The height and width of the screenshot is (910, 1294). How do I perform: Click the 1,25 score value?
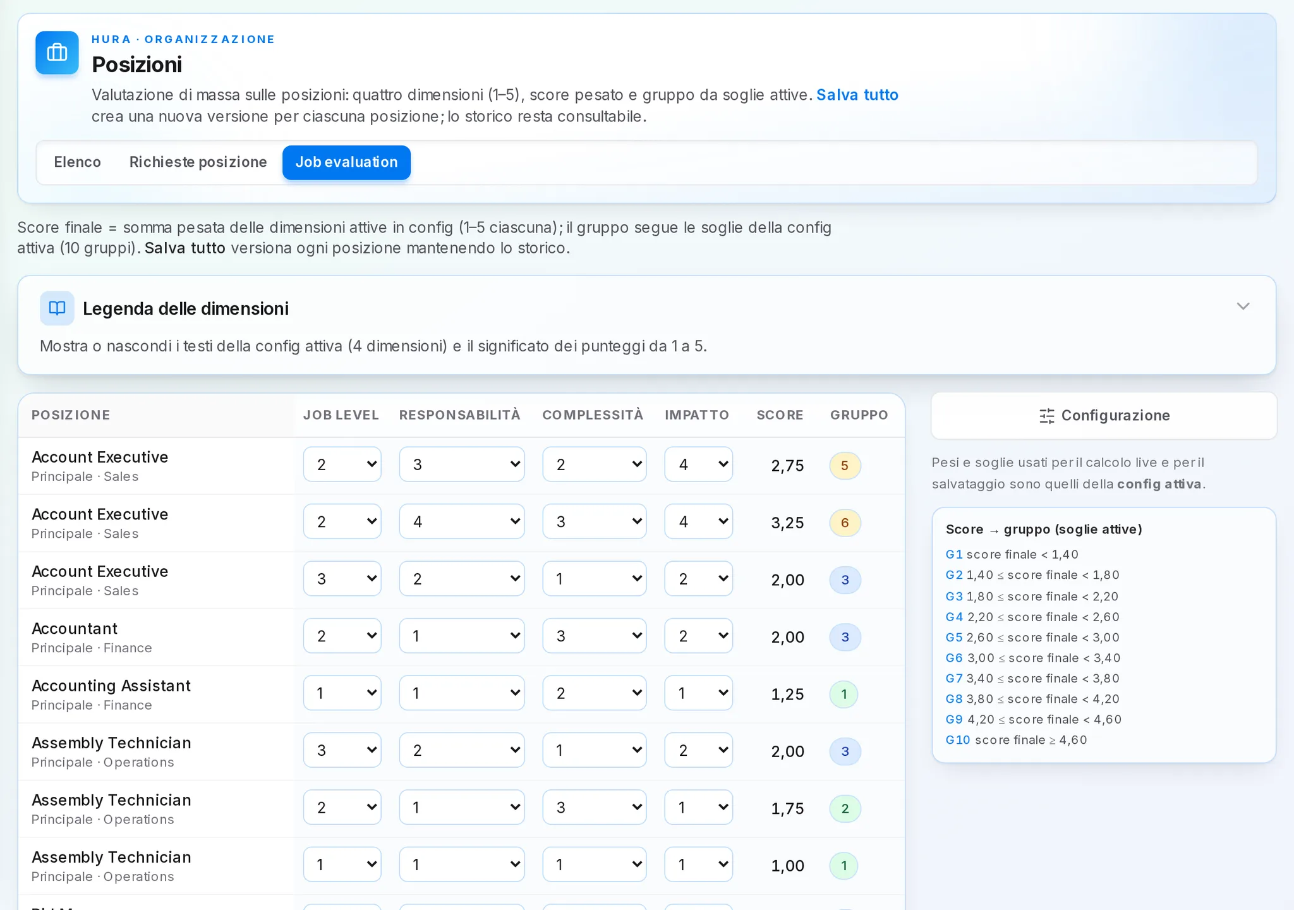[787, 695]
